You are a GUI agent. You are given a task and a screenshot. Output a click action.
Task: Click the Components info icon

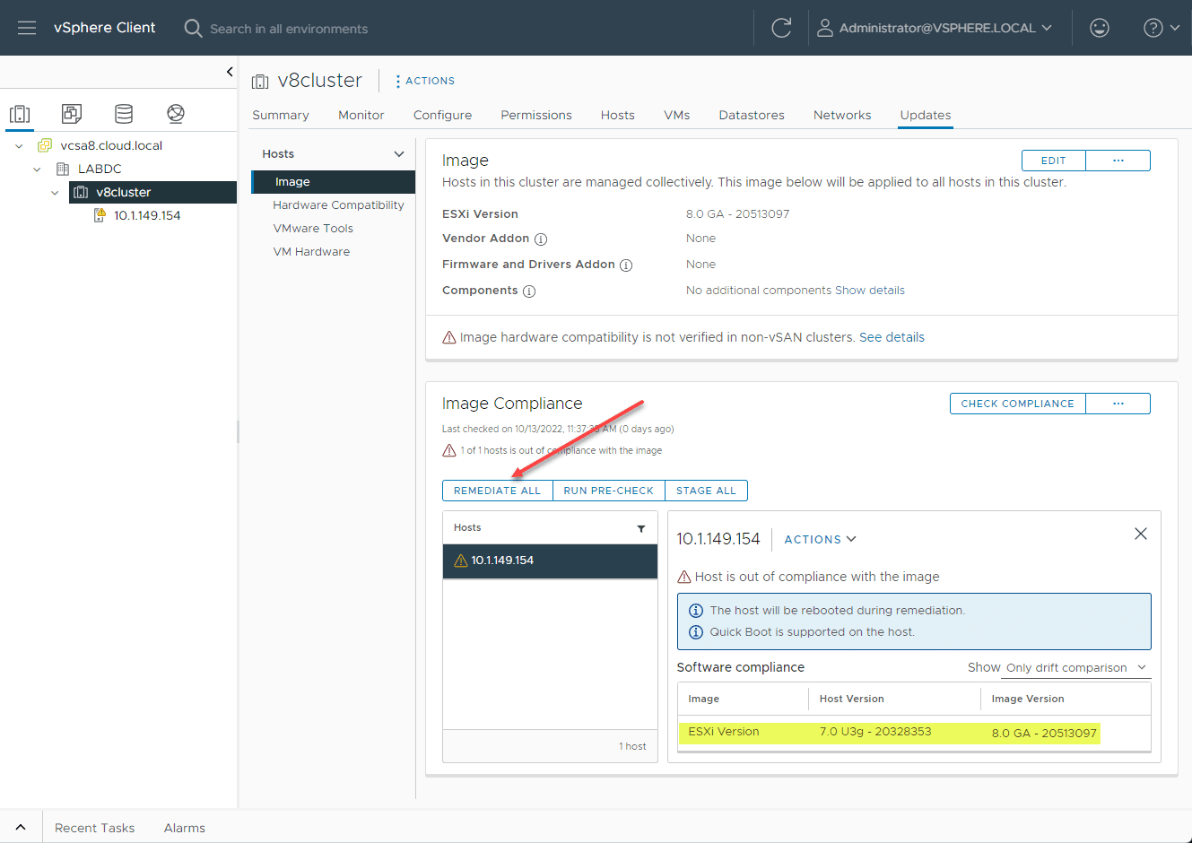point(529,291)
